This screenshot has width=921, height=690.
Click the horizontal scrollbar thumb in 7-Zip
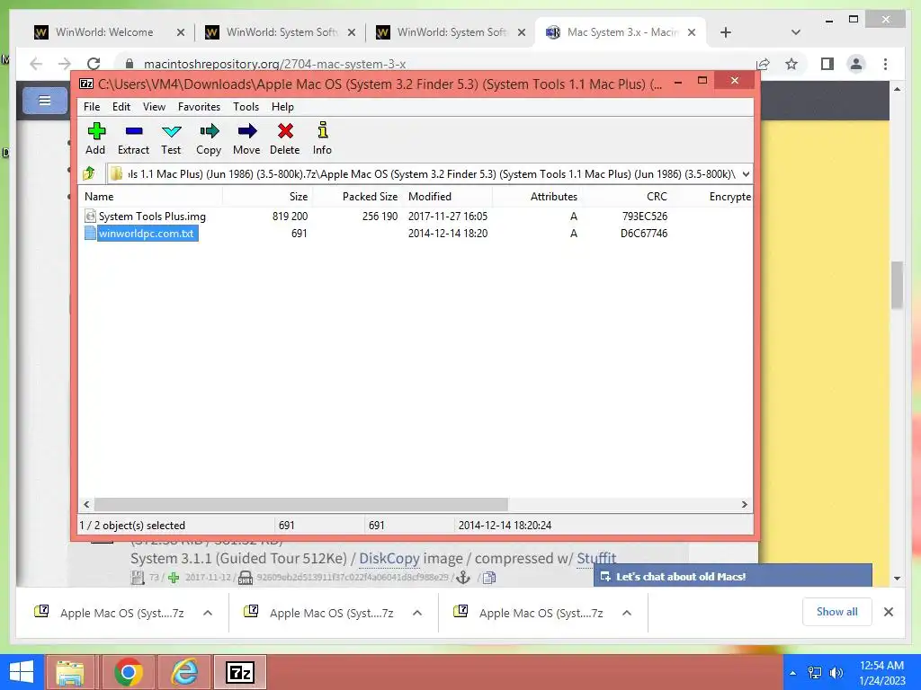coord(300,505)
